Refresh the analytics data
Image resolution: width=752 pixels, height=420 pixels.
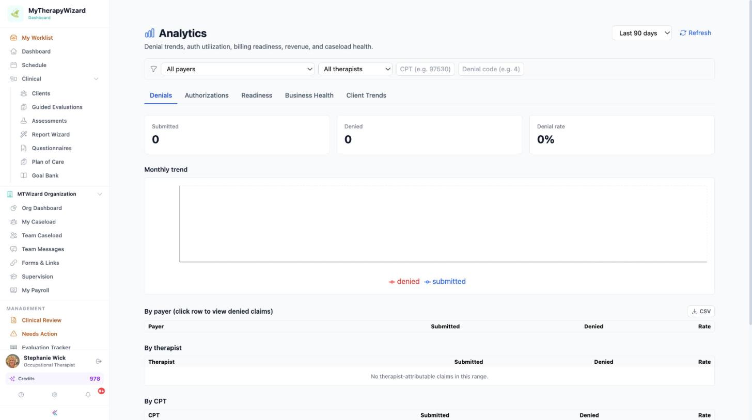(695, 33)
